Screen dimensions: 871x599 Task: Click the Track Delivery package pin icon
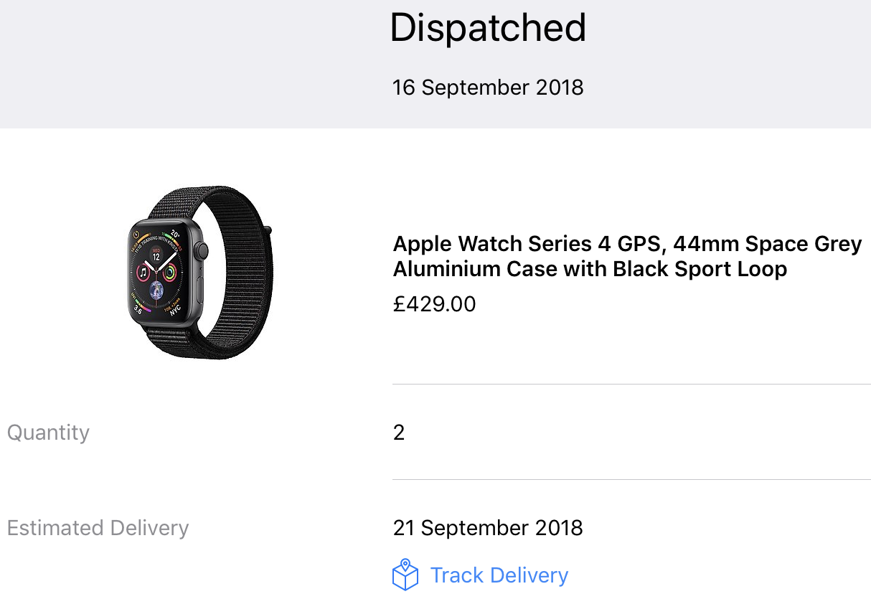[405, 575]
